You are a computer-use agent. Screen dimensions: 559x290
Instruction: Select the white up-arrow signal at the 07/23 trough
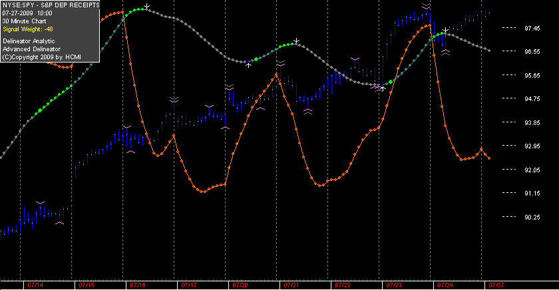pyautogui.click(x=383, y=88)
